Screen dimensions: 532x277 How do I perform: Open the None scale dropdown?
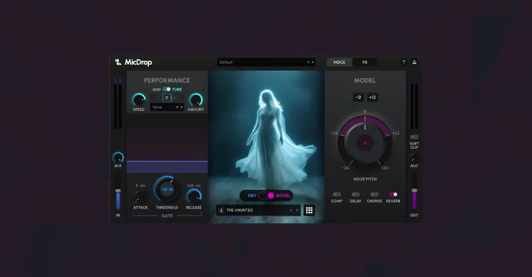[167, 107]
